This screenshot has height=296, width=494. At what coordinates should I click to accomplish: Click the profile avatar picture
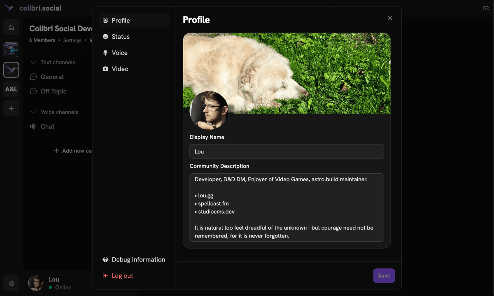coord(209,110)
